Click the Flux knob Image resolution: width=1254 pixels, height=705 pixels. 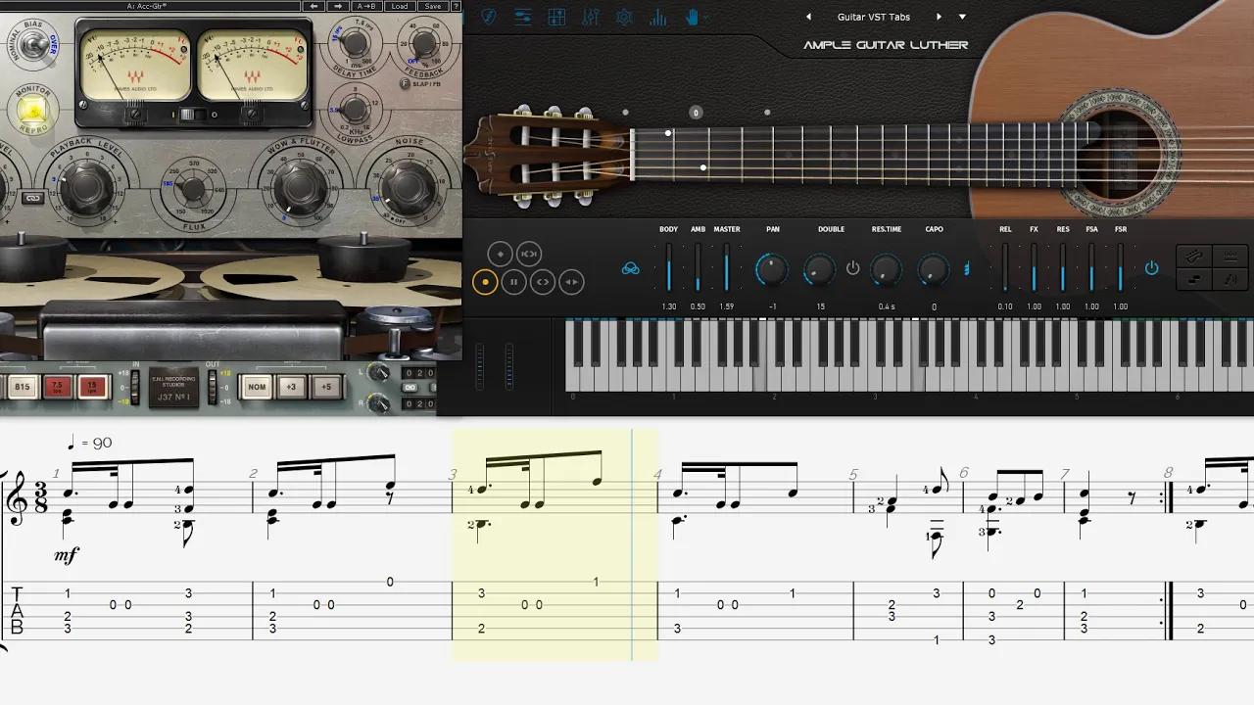pyautogui.click(x=194, y=189)
